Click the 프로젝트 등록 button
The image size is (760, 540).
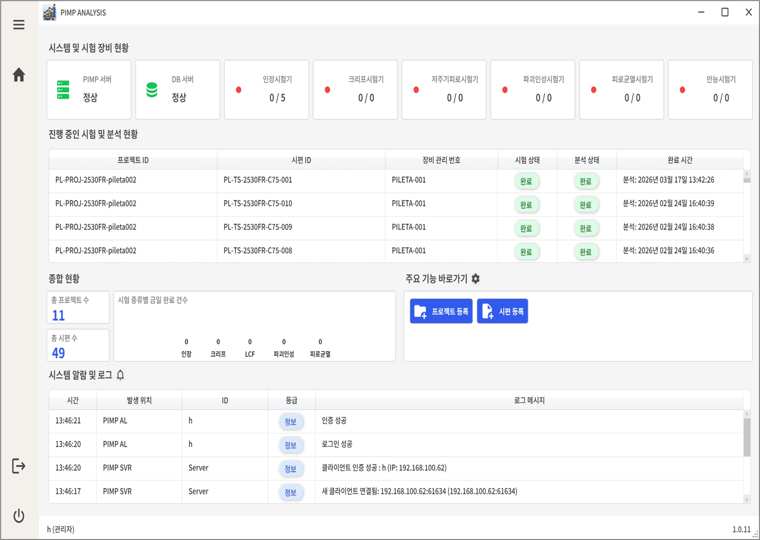(x=441, y=311)
